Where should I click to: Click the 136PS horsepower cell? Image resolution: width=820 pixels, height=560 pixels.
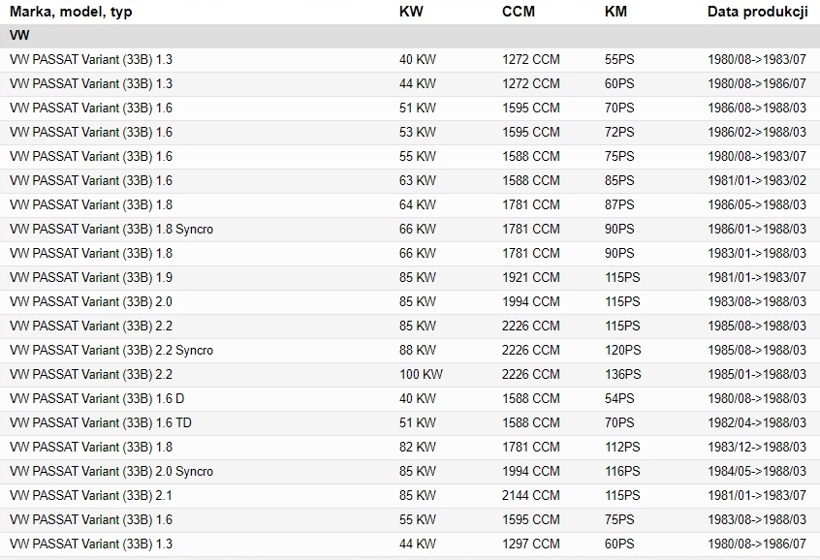pos(622,374)
